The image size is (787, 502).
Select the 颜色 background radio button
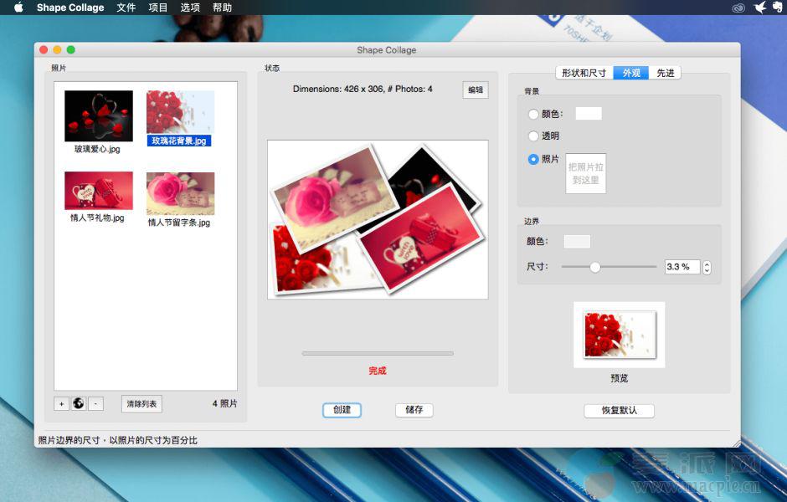click(x=533, y=114)
